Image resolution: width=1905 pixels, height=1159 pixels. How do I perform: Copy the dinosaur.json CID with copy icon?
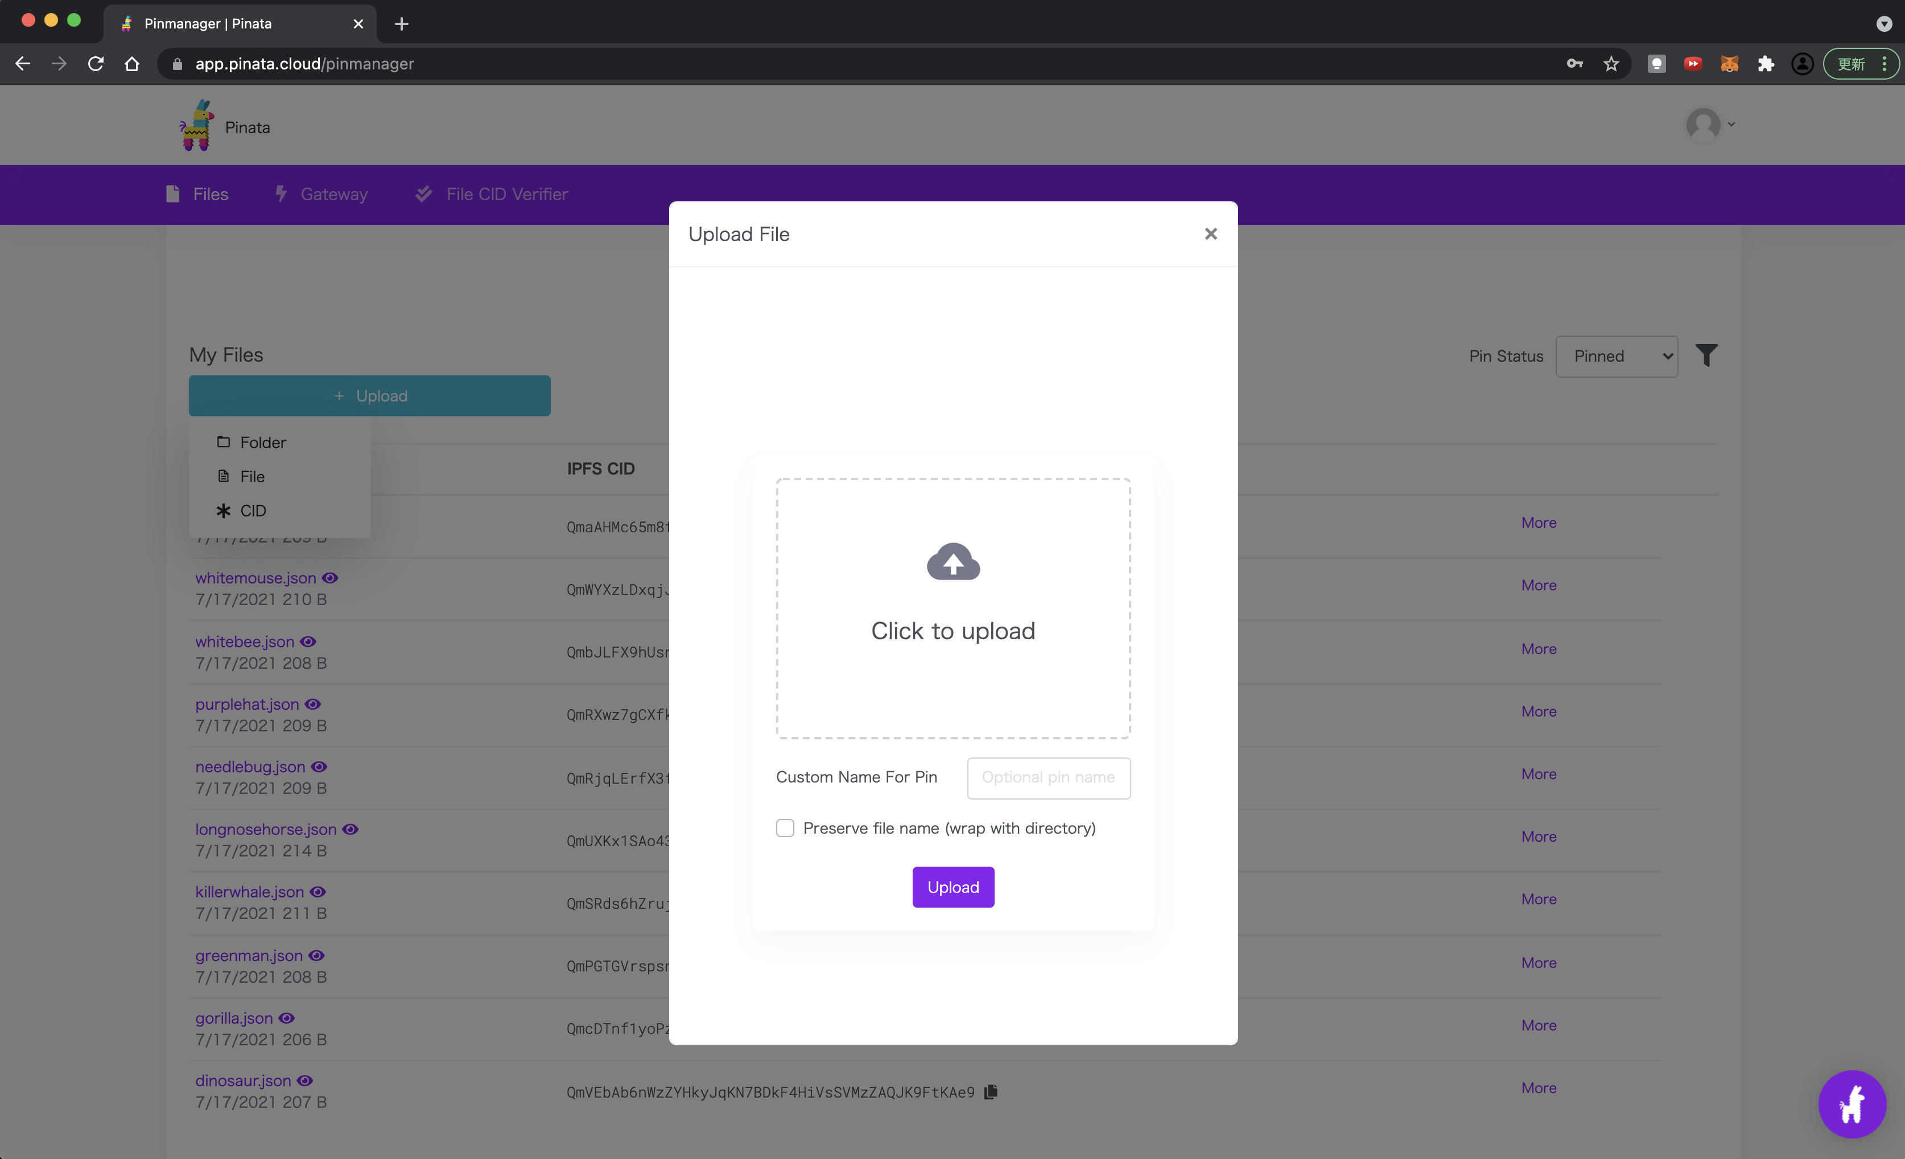coord(991,1092)
